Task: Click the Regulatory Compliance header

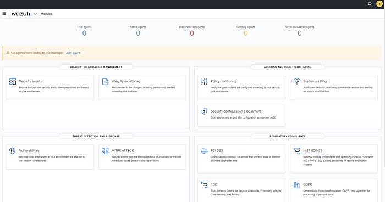Action: pyautogui.click(x=288, y=136)
